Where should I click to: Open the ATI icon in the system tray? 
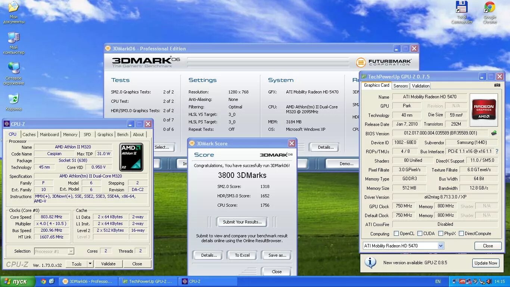[462, 281]
